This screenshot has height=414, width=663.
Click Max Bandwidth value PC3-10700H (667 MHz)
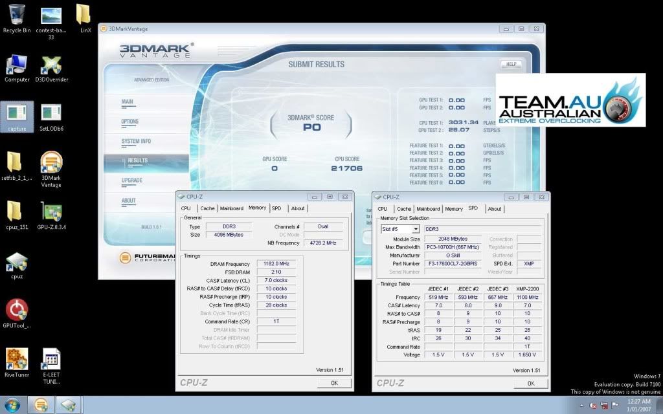coord(453,247)
